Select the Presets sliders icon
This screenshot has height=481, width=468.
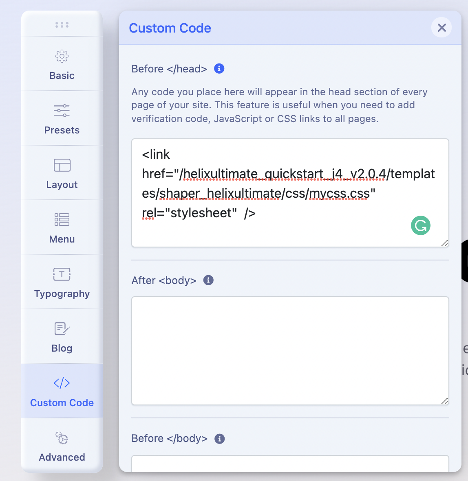click(x=62, y=111)
